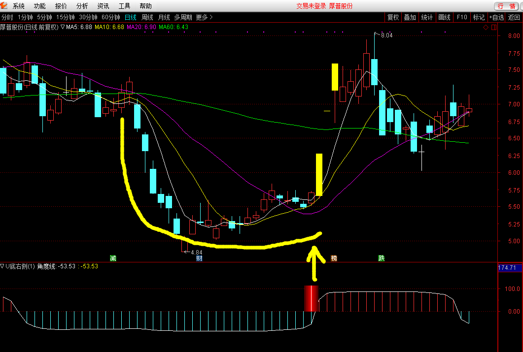Switch to 1分钟 period
Viewport: 523px width, 352px height.
coord(25,17)
